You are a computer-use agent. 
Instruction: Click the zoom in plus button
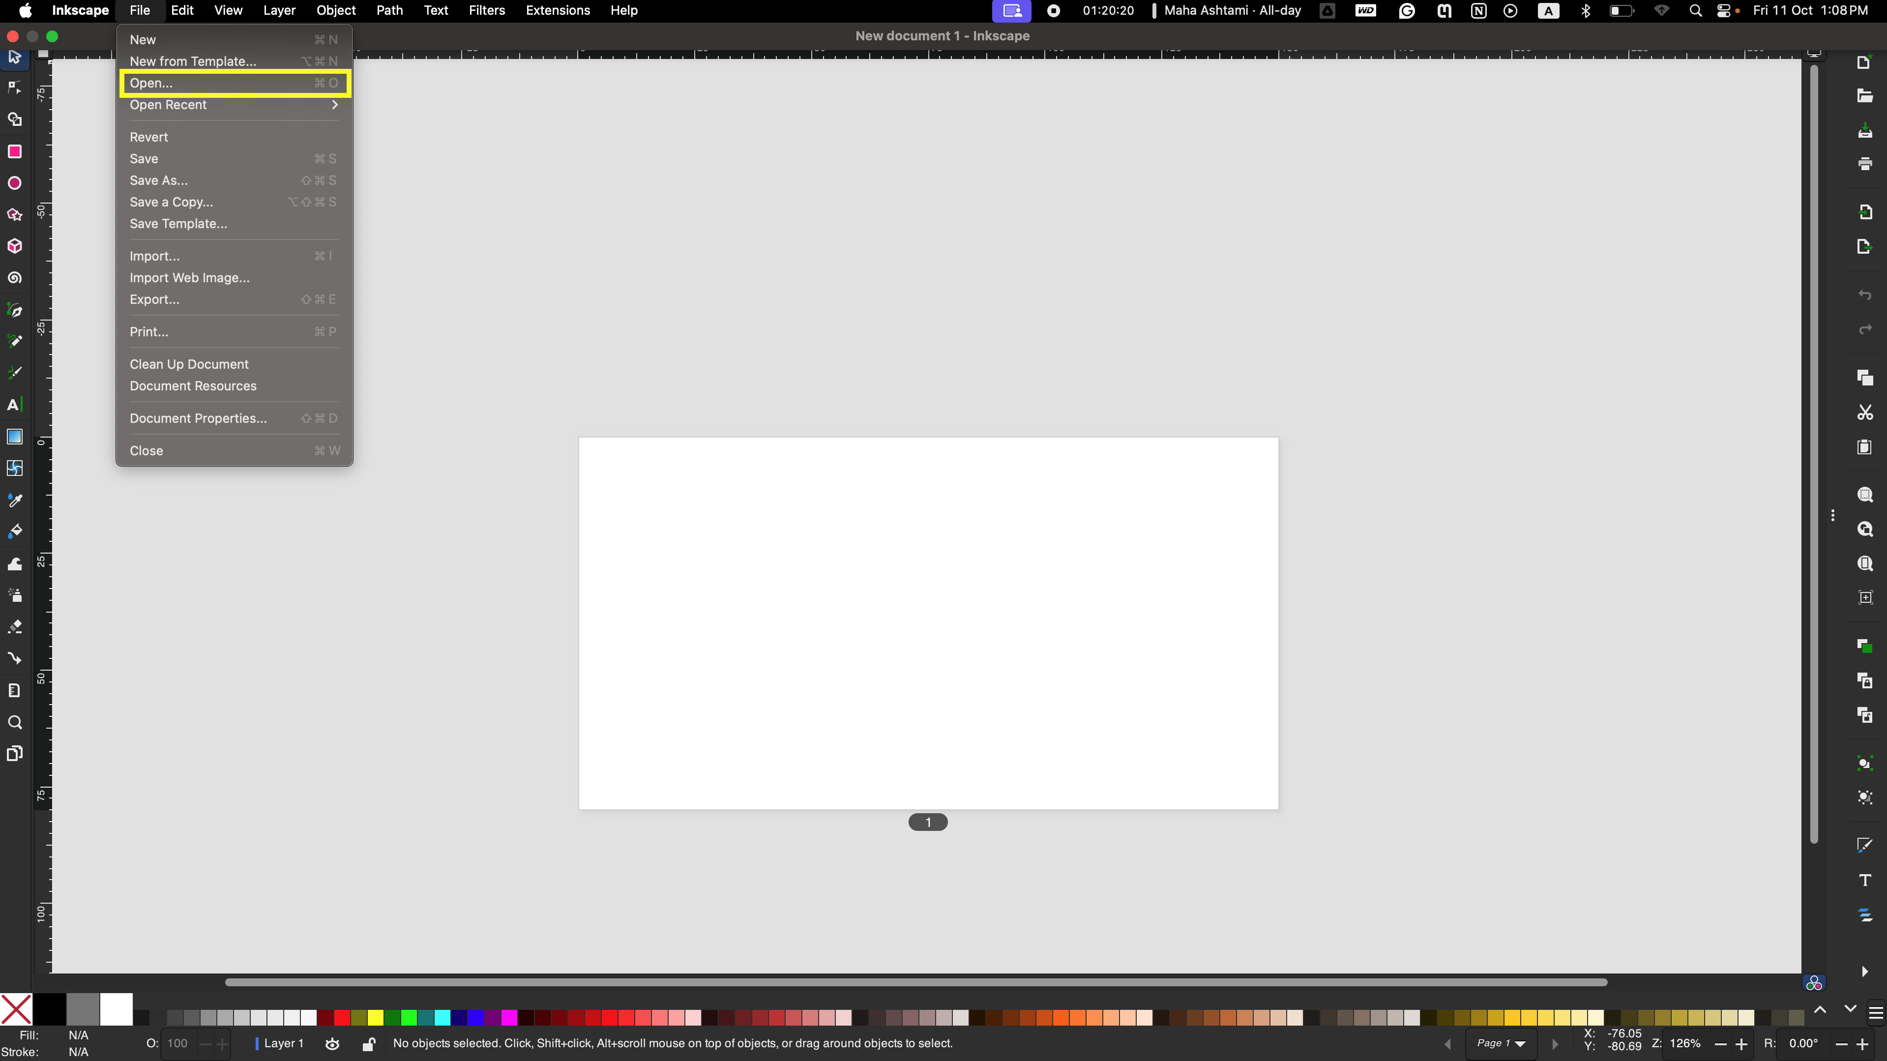click(x=1741, y=1044)
